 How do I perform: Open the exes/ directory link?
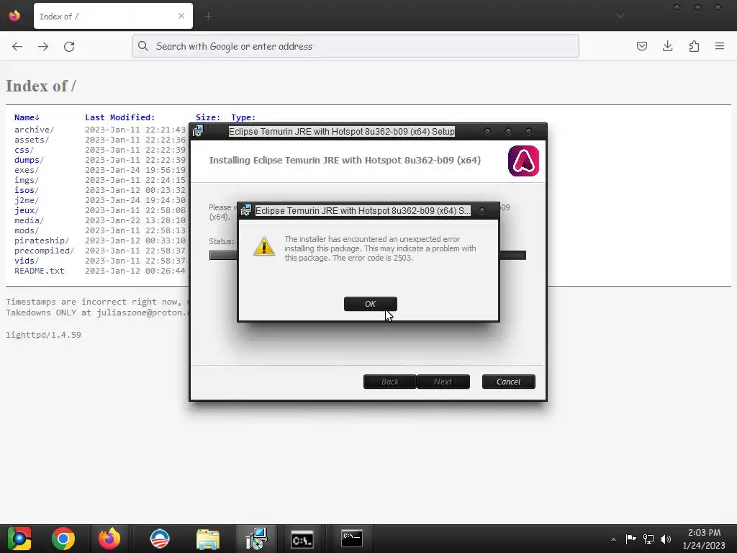coord(27,170)
